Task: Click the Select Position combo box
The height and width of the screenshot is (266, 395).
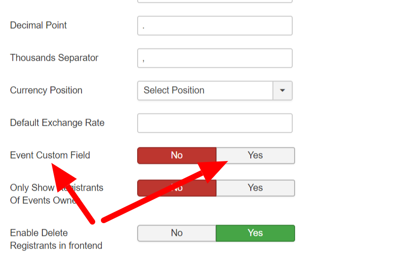Action: [x=205, y=91]
